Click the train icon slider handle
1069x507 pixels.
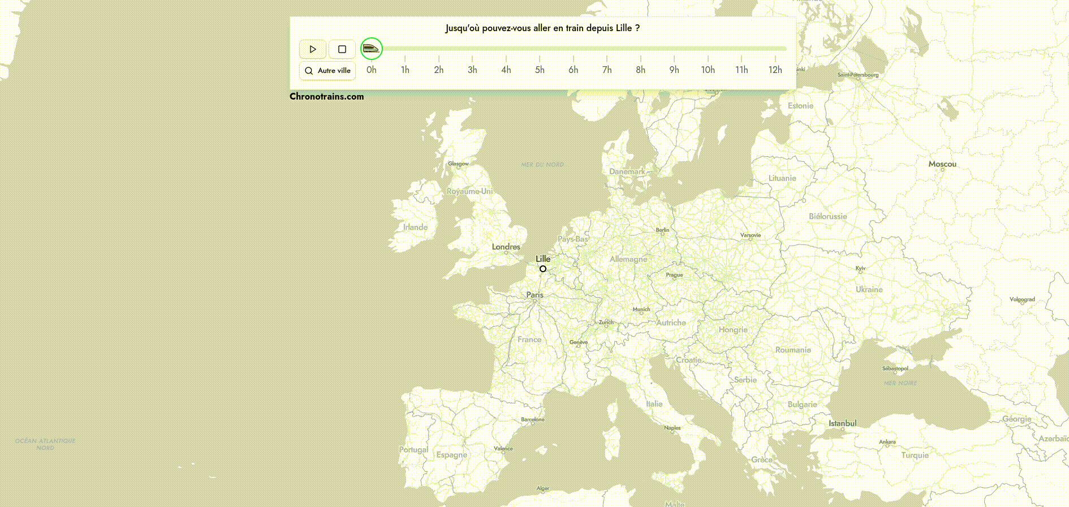(x=371, y=49)
